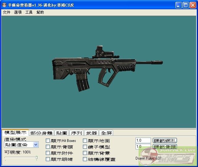This screenshot has height=167, width=198.
Task: Enable the 顯示骨頭 checkbox
Action: pyautogui.click(x=48, y=147)
